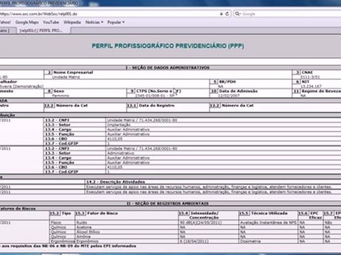Click the Nome Empresarial field label
This screenshot has width=341, height=255.
point(73,72)
